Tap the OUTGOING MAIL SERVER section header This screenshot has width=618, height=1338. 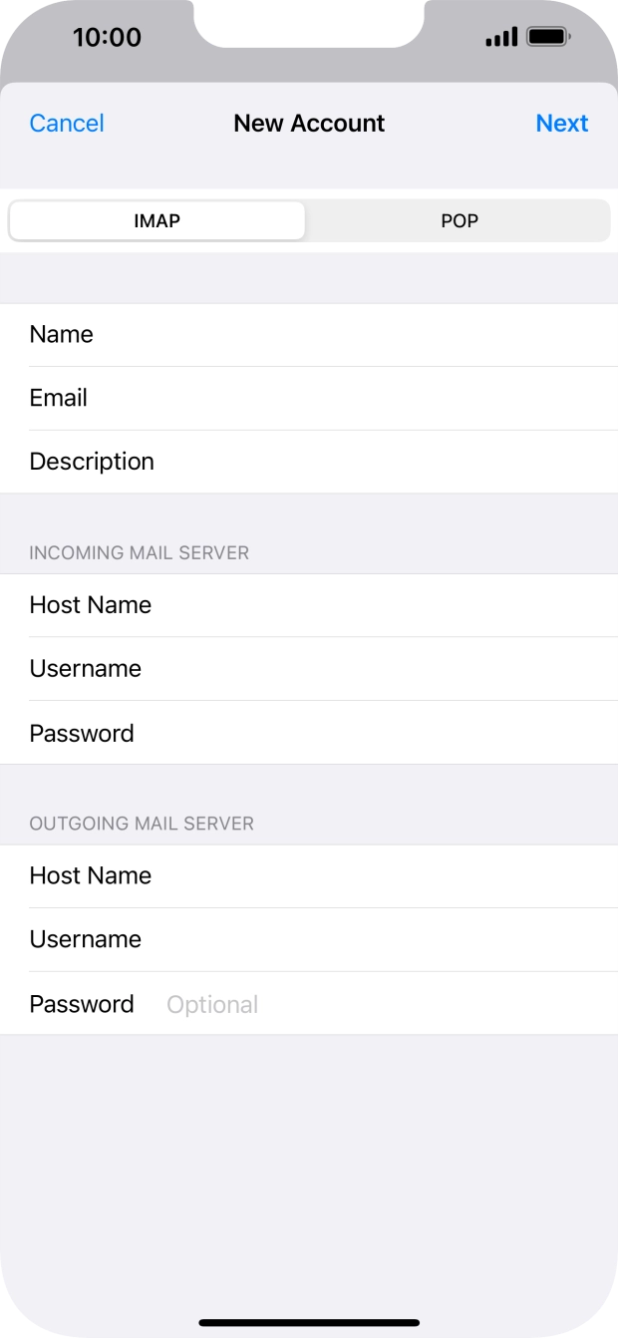(141, 824)
